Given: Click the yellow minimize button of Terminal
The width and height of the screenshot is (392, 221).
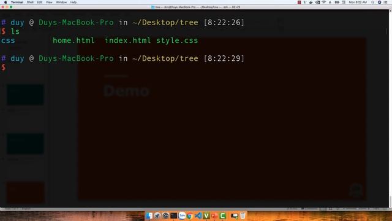Looking at the screenshot, I should pyautogui.click(x=7, y=7).
